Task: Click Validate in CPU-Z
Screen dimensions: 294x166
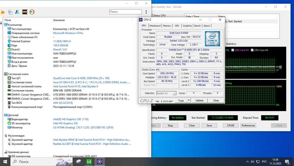Action: (x=199, y=100)
